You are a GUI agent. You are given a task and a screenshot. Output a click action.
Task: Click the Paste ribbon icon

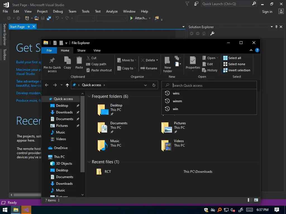tap(79, 60)
